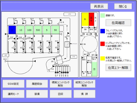Click the C17 sensor icon
The height and width of the screenshot is (103, 137).
pyautogui.click(x=58, y=44)
